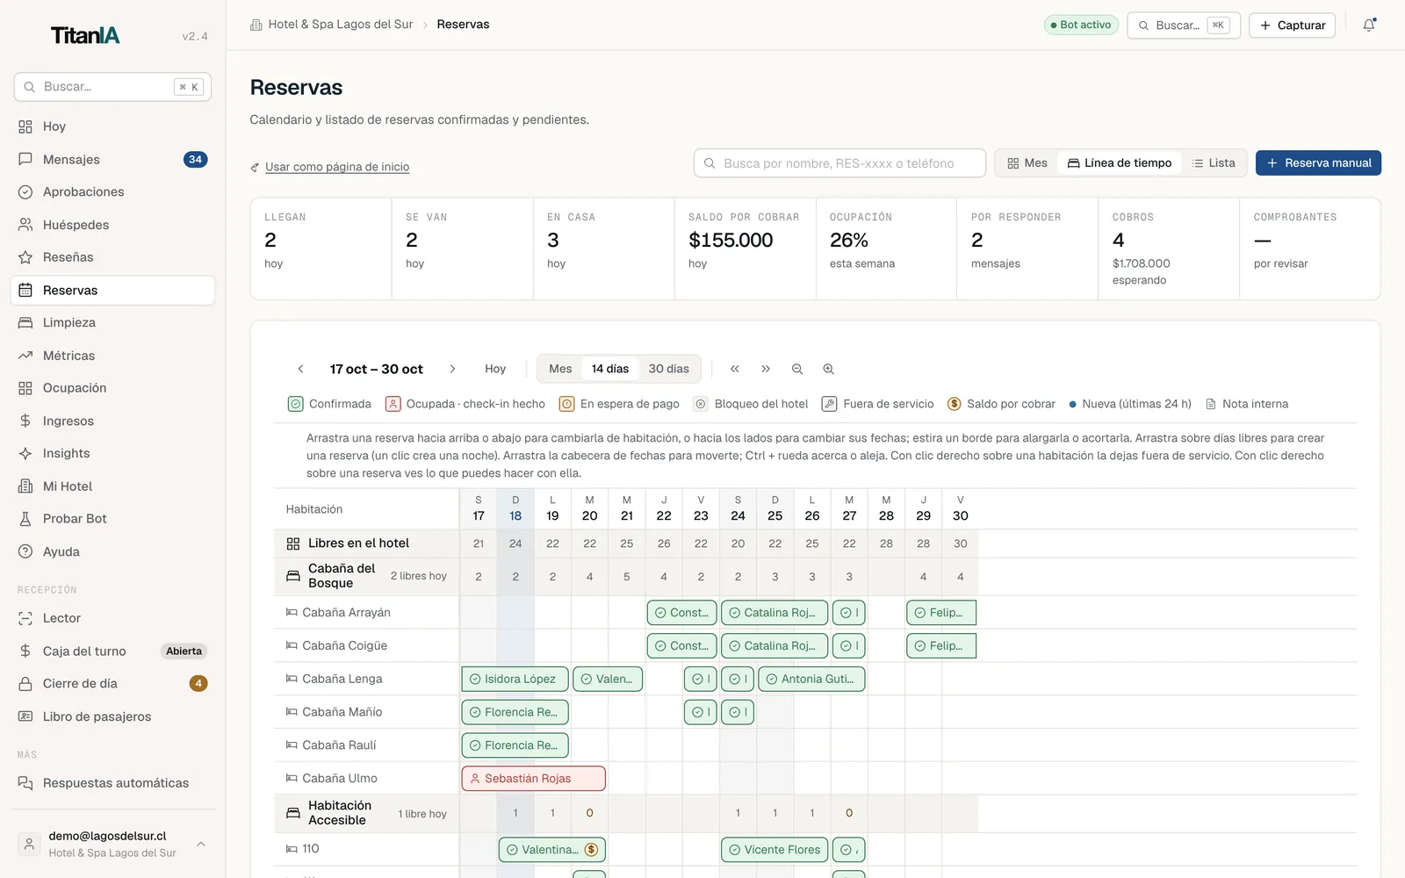
Task: Click the Capturar button
Action: [1292, 25]
